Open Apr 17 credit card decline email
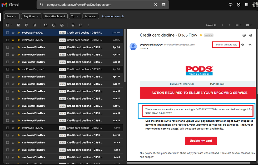This screenshot has width=258, height=165. pos(63,99)
